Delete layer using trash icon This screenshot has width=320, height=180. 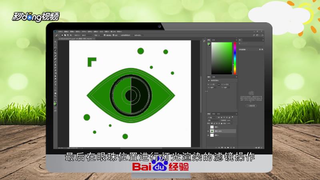[x=234, y=148]
